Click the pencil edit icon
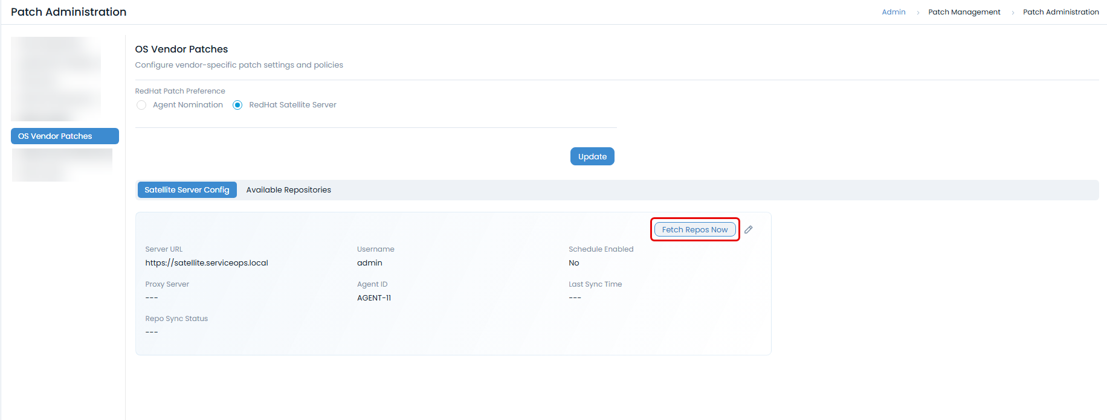Viewport: 1107px width, 420px height. 748,229
